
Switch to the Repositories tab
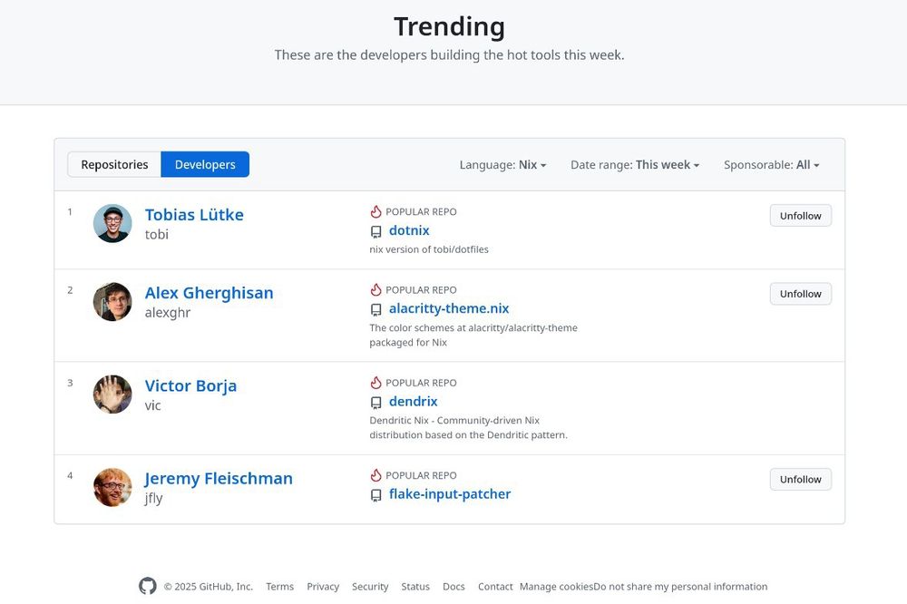click(114, 165)
